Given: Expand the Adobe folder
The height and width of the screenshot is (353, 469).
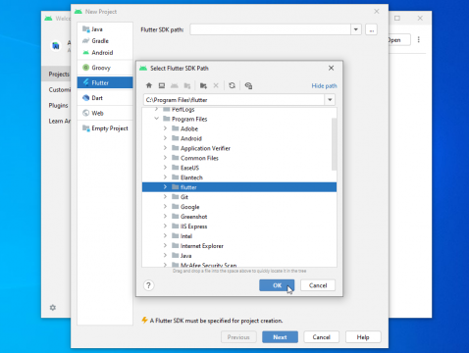Looking at the screenshot, I should click(165, 128).
